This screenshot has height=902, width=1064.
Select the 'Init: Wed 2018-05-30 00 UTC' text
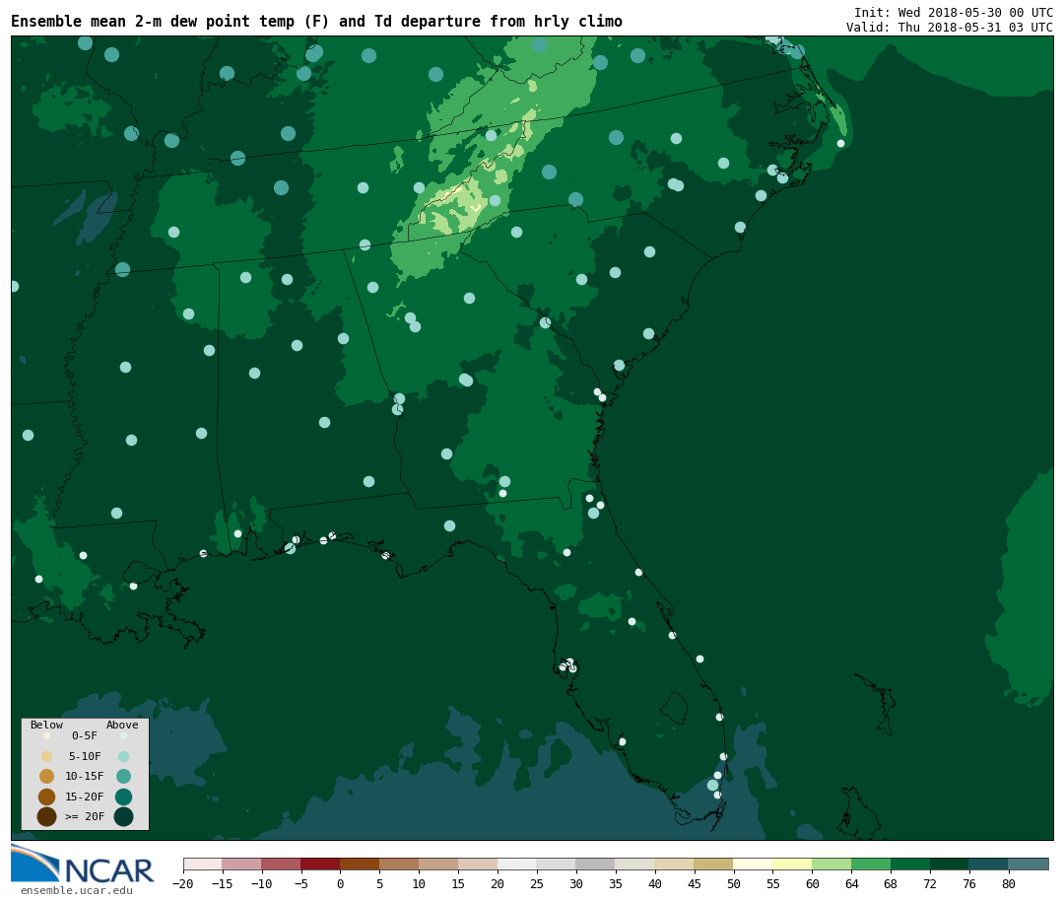point(954,12)
